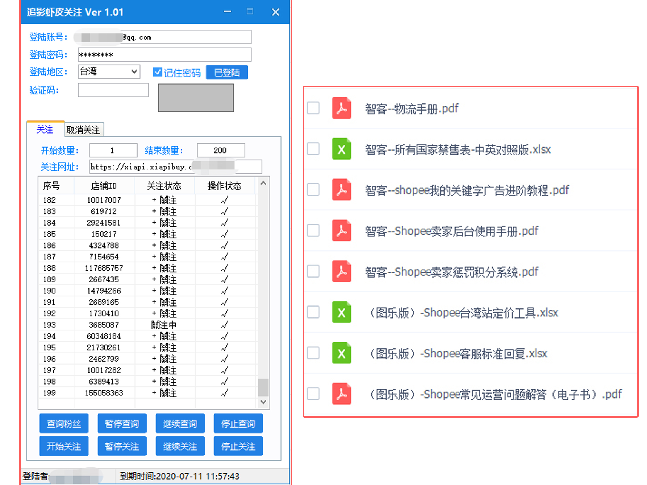Tick the checkbox for 智客--物流手册.pdf

tap(313, 108)
